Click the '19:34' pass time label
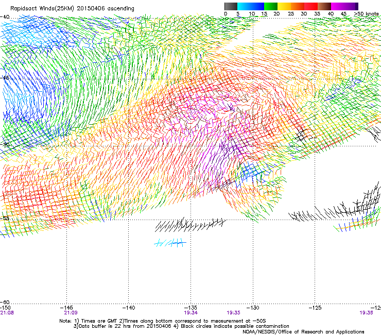Viewport: 381px width, 335px height. point(190,313)
